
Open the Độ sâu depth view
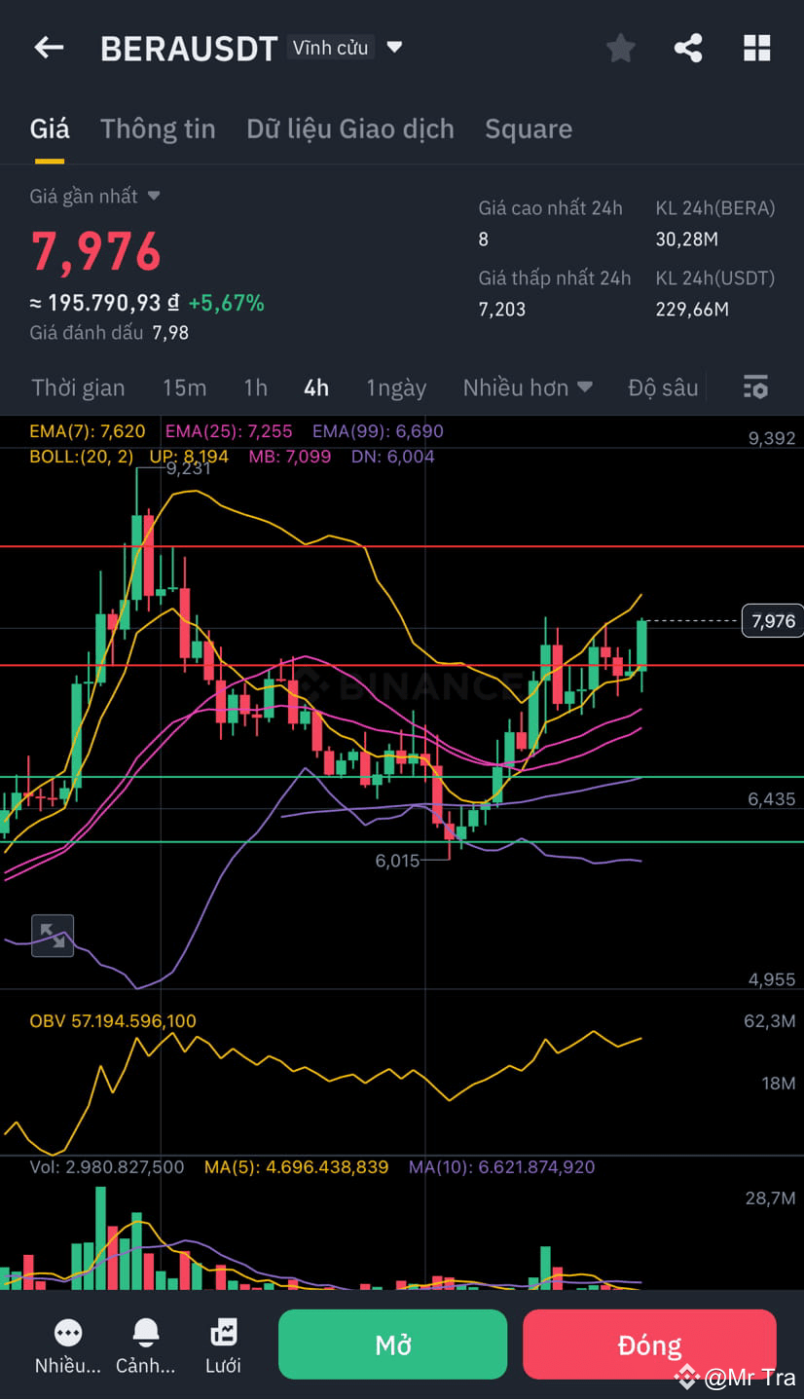pyautogui.click(x=663, y=387)
